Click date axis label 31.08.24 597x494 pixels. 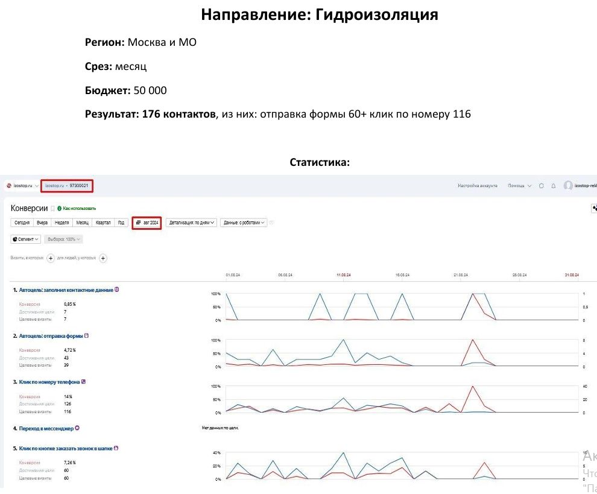pyautogui.click(x=572, y=274)
